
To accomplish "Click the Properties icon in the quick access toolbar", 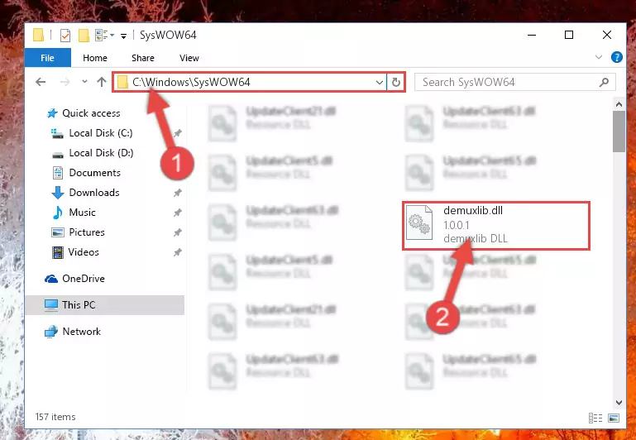I will (65, 36).
